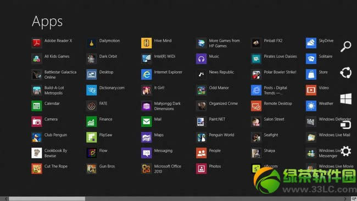This screenshot has width=357, height=201.
Task: Open the Maps app icon
Action: coord(147,137)
